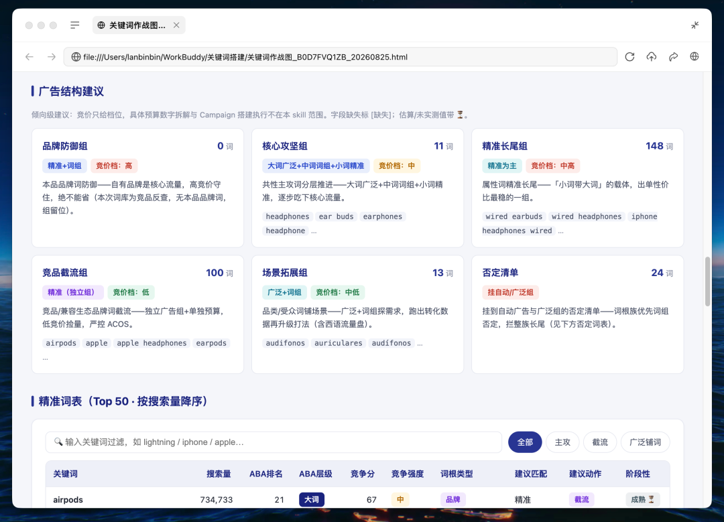The height and width of the screenshot is (522, 724).
Task: Click the wired headphones keyword chip
Action: [x=587, y=216]
